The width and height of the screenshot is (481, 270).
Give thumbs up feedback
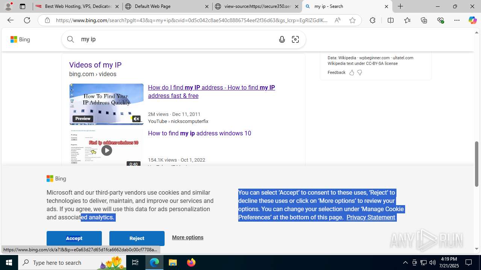tap(352, 73)
